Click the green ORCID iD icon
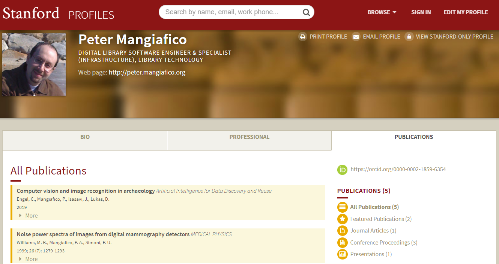499x264 pixels. coord(342,170)
